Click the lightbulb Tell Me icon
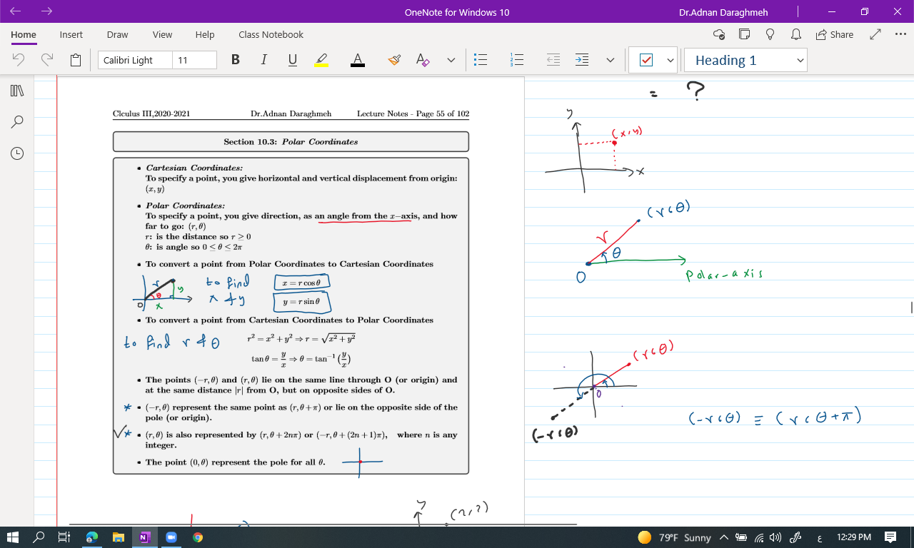Screen dimensions: 914x548 click(x=770, y=34)
